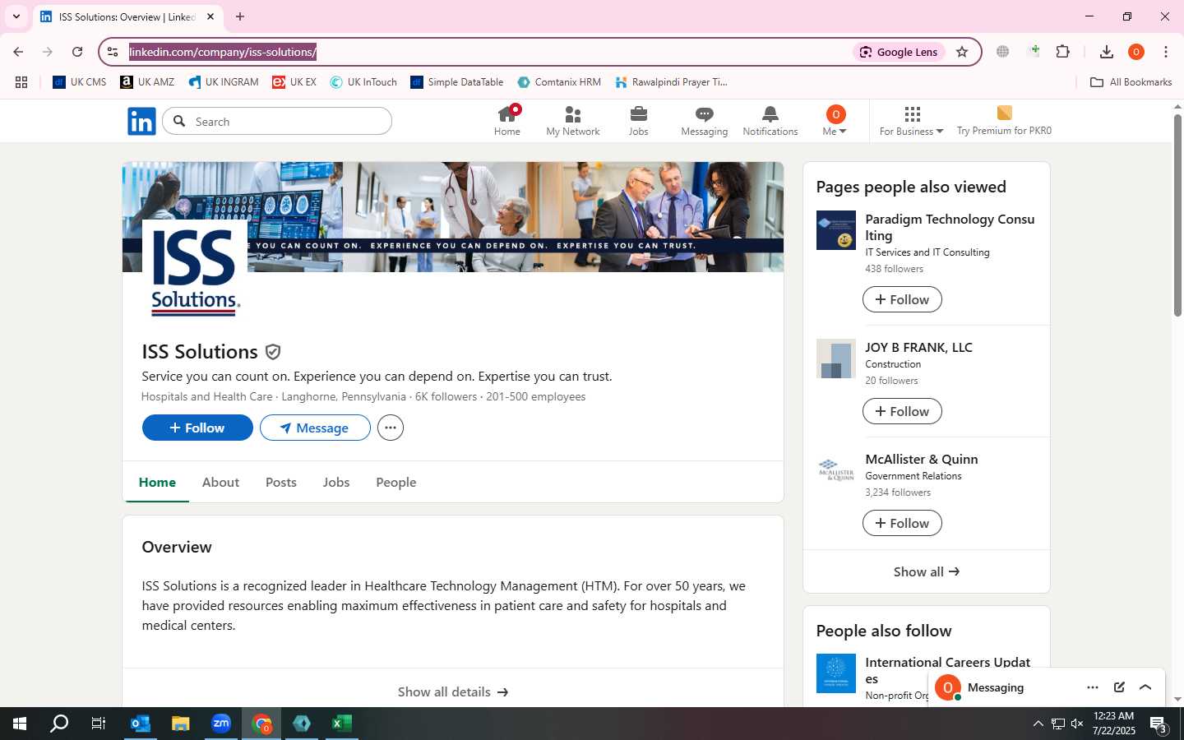Open browser Downloads icon
Viewport: 1184px width, 740px height.
[1107, 52]
